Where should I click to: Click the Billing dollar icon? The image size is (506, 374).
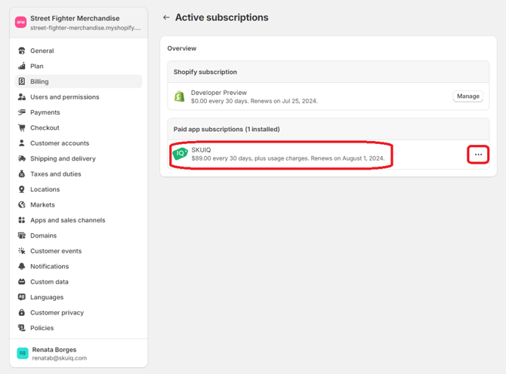pos(22,81)
